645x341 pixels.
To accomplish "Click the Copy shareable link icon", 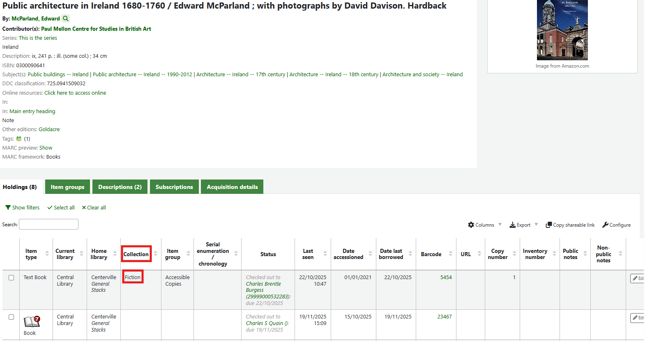I will click(x=548, y=225).
